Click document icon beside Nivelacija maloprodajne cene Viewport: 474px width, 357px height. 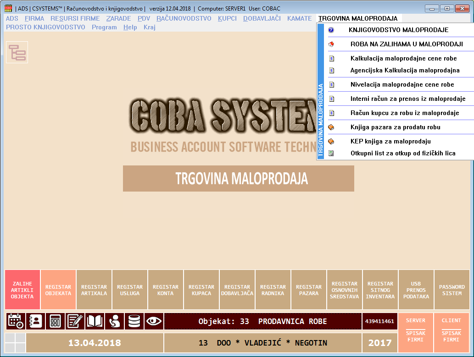[x=332, y=85]
